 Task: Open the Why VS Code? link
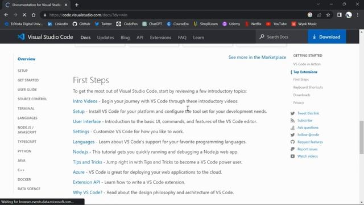(88, 192)
